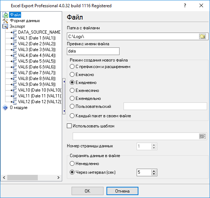210x198 pixels.
Task: Click the Excel file icon beside Файл
Action: [5, 15]
